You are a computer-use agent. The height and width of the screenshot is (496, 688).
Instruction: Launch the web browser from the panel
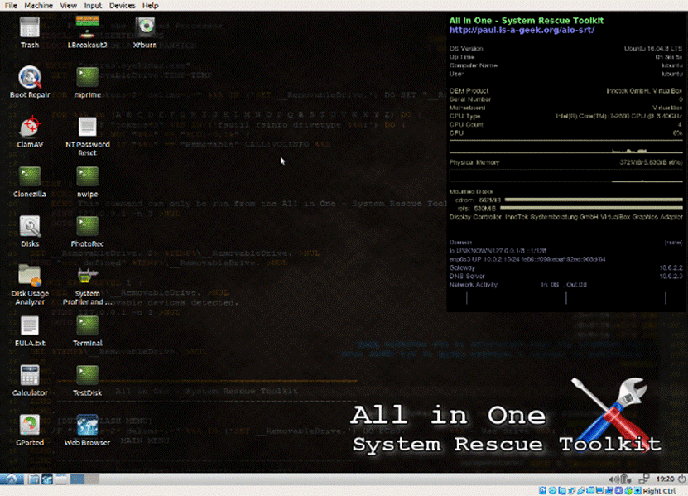47,479
